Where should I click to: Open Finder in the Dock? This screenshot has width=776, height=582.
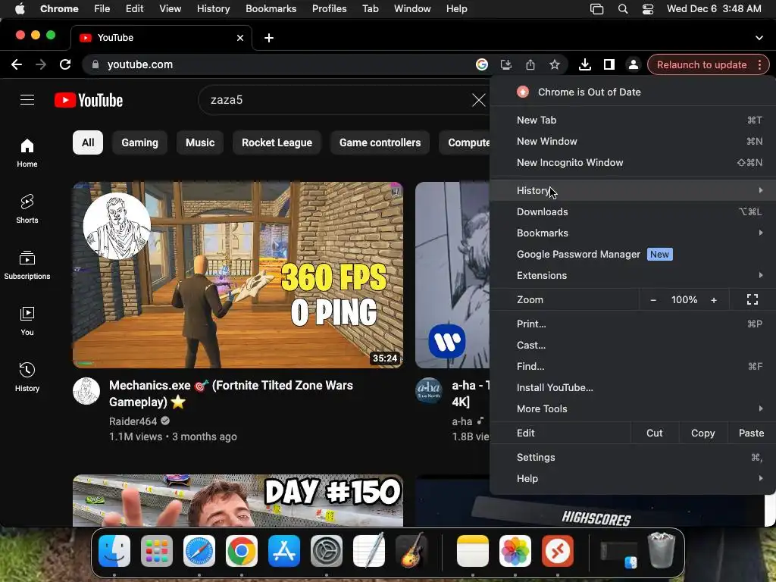coord(114,551)
